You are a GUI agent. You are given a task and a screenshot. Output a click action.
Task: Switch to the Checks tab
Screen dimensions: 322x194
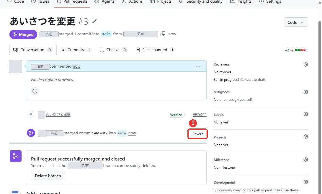(x=113, y=50)
